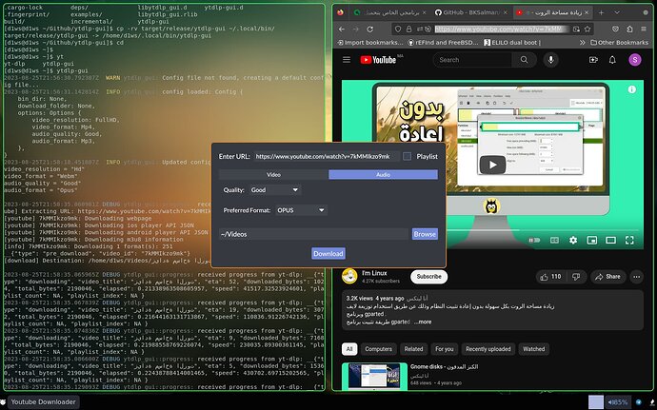This screenshot has height=410, width=657.
Task: Select the Watched filter chip
Action: pos(534,349)
